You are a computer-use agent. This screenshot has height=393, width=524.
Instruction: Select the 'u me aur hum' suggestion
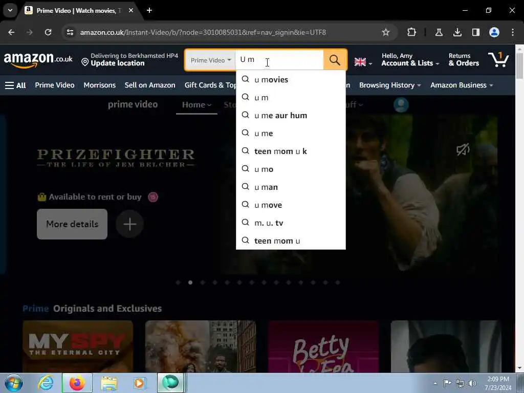tap(291, 115)
